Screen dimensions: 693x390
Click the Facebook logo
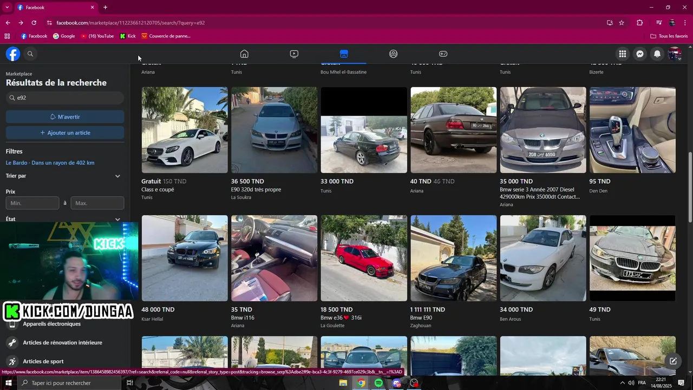13,54
